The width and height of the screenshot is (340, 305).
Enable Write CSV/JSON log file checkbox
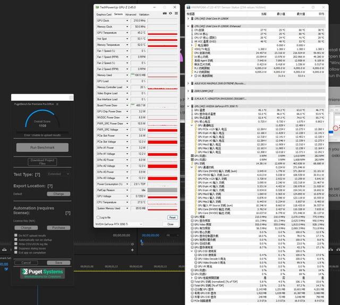[x=16, y=244]
